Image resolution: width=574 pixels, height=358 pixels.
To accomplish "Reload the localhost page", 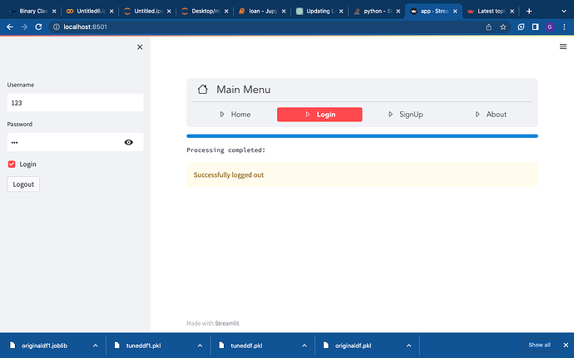I will [38, 27].
